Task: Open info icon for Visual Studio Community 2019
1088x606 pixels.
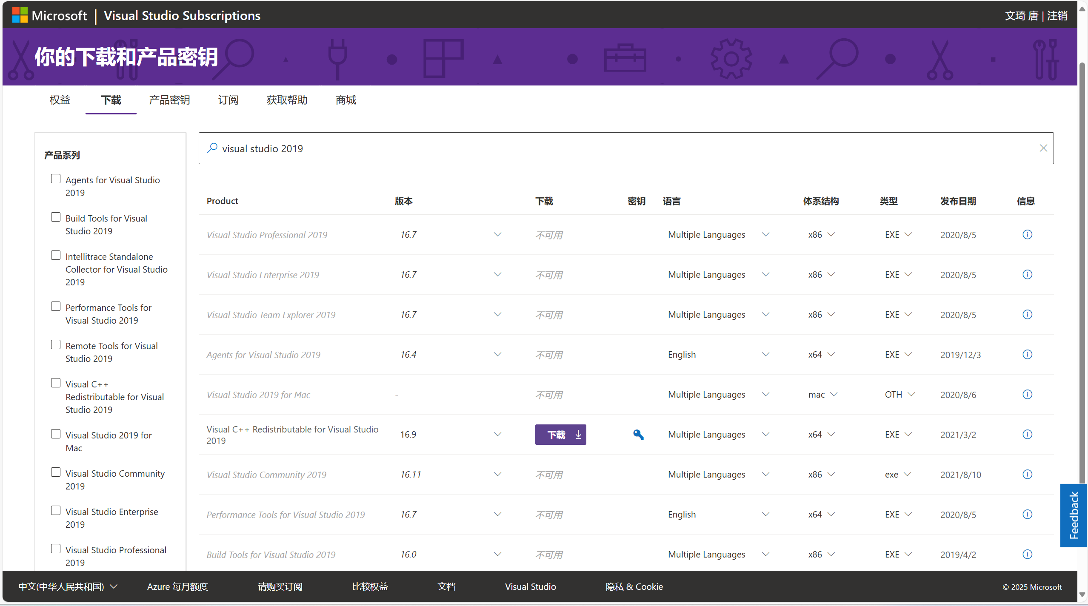Action: pyautogui.click(x=1027, y=474)
